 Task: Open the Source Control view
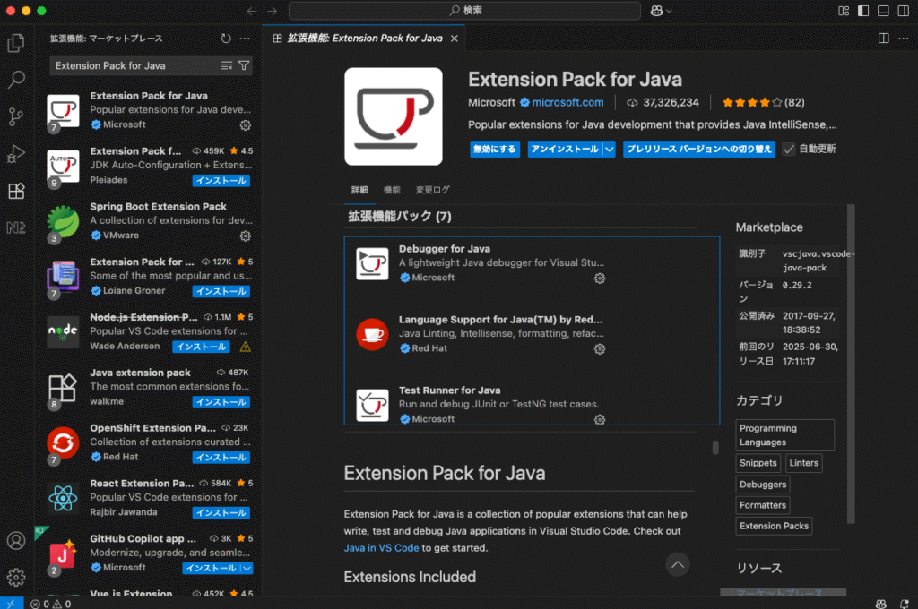16,117
